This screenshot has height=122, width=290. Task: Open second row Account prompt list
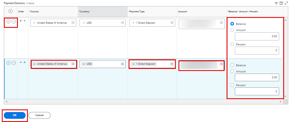[221, 64]
